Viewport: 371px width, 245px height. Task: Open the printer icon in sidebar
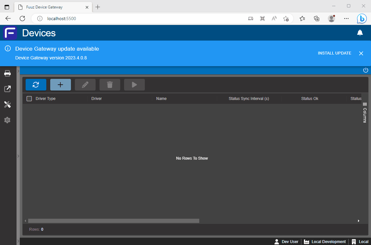pyautogui.click(x=7, y=73)
